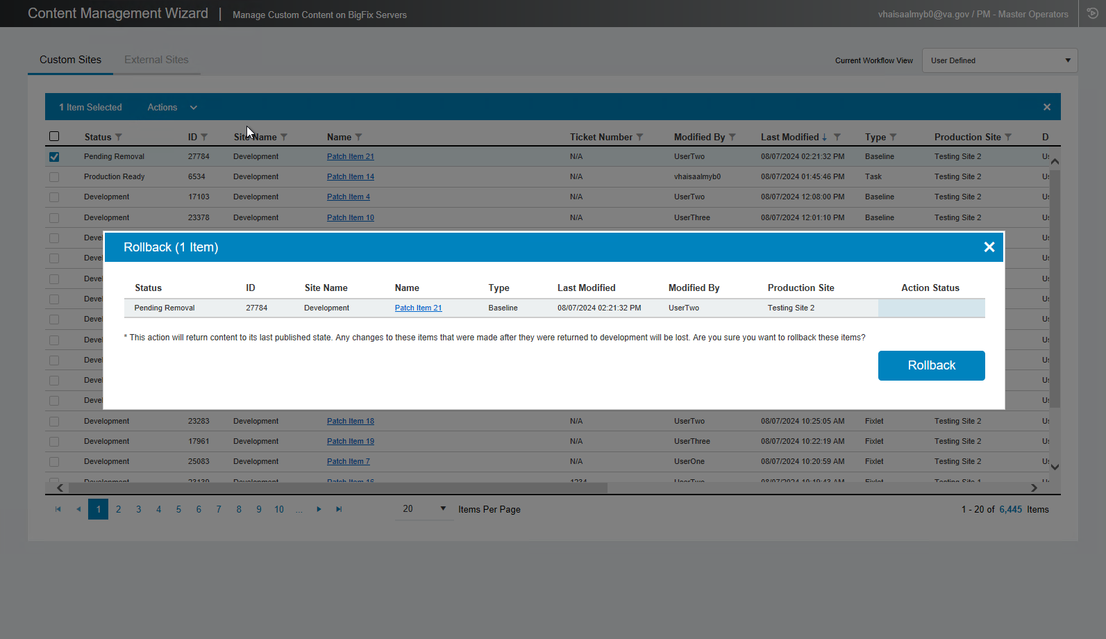Close the Rollback dialog with X
This screenshot has height=639, width=1106.
[989, 247]
